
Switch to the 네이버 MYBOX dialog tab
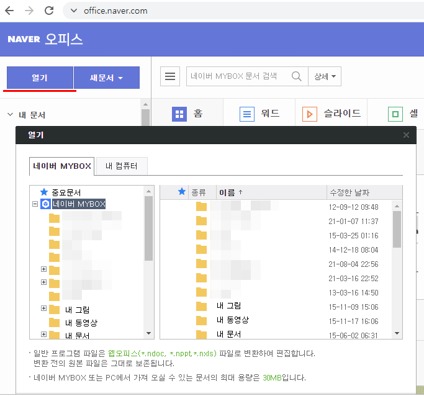62,166
